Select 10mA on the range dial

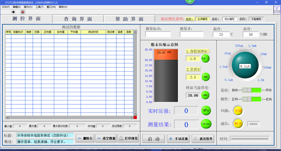click(x=263, y=54)
